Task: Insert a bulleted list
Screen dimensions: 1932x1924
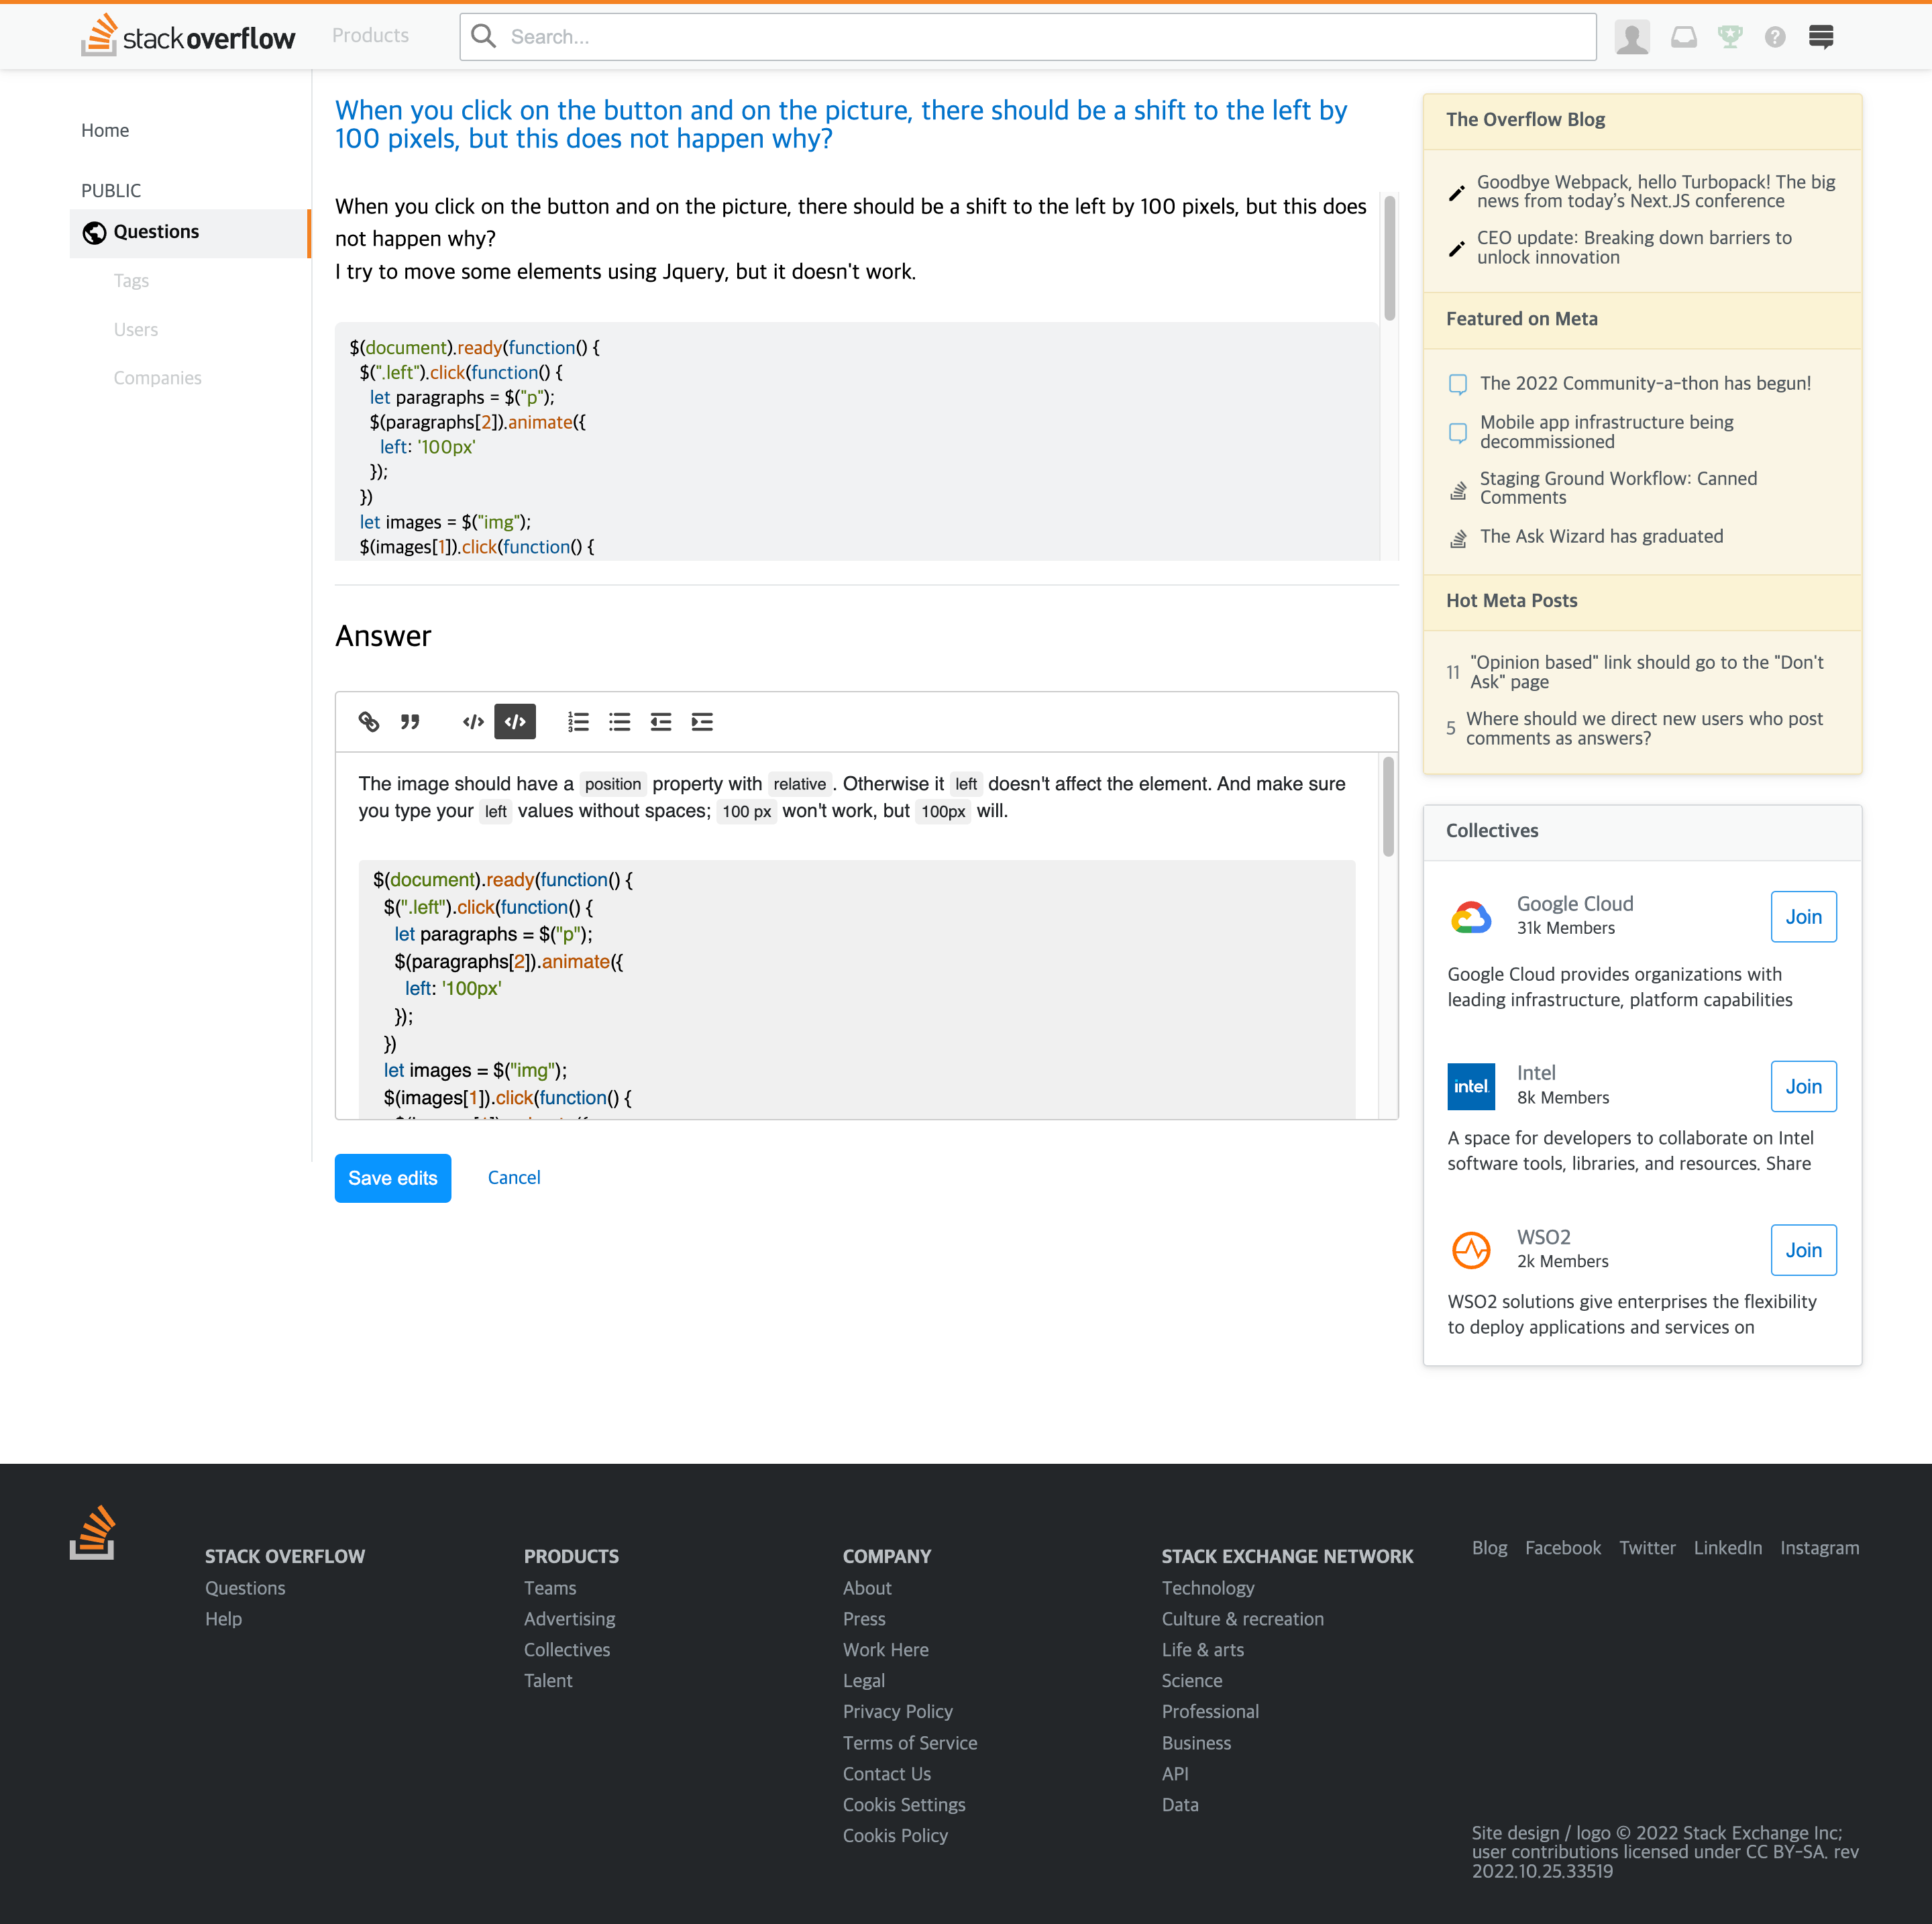Action: click(620, 722)
